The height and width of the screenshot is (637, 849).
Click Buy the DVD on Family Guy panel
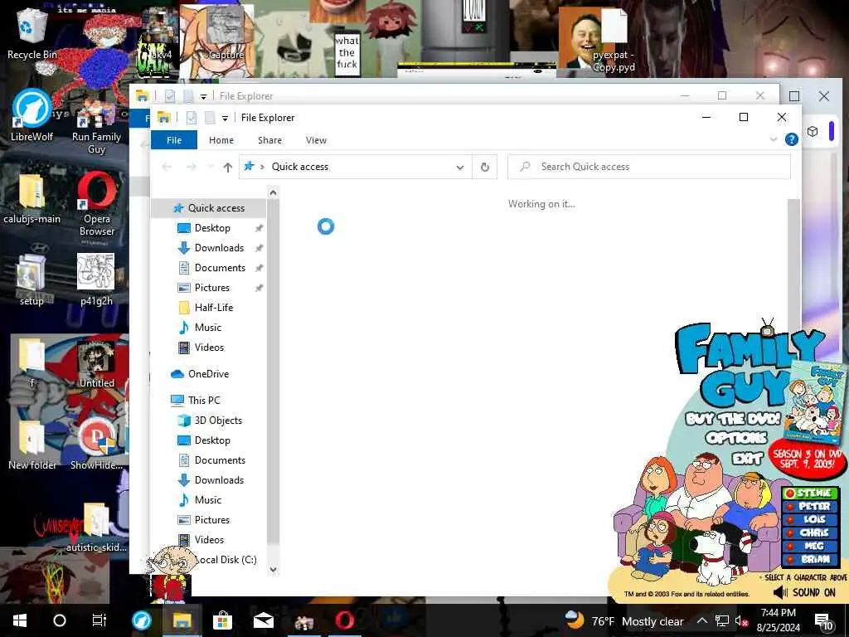pyautogui.click(x=733, y=419)
